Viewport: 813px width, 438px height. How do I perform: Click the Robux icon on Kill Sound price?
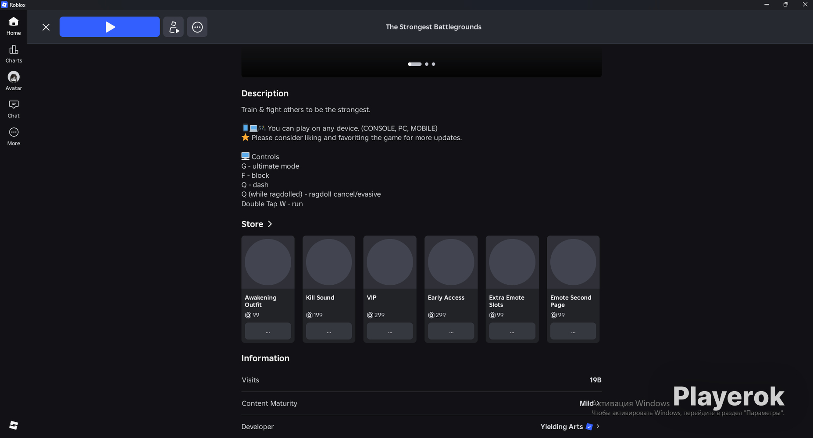309,315
